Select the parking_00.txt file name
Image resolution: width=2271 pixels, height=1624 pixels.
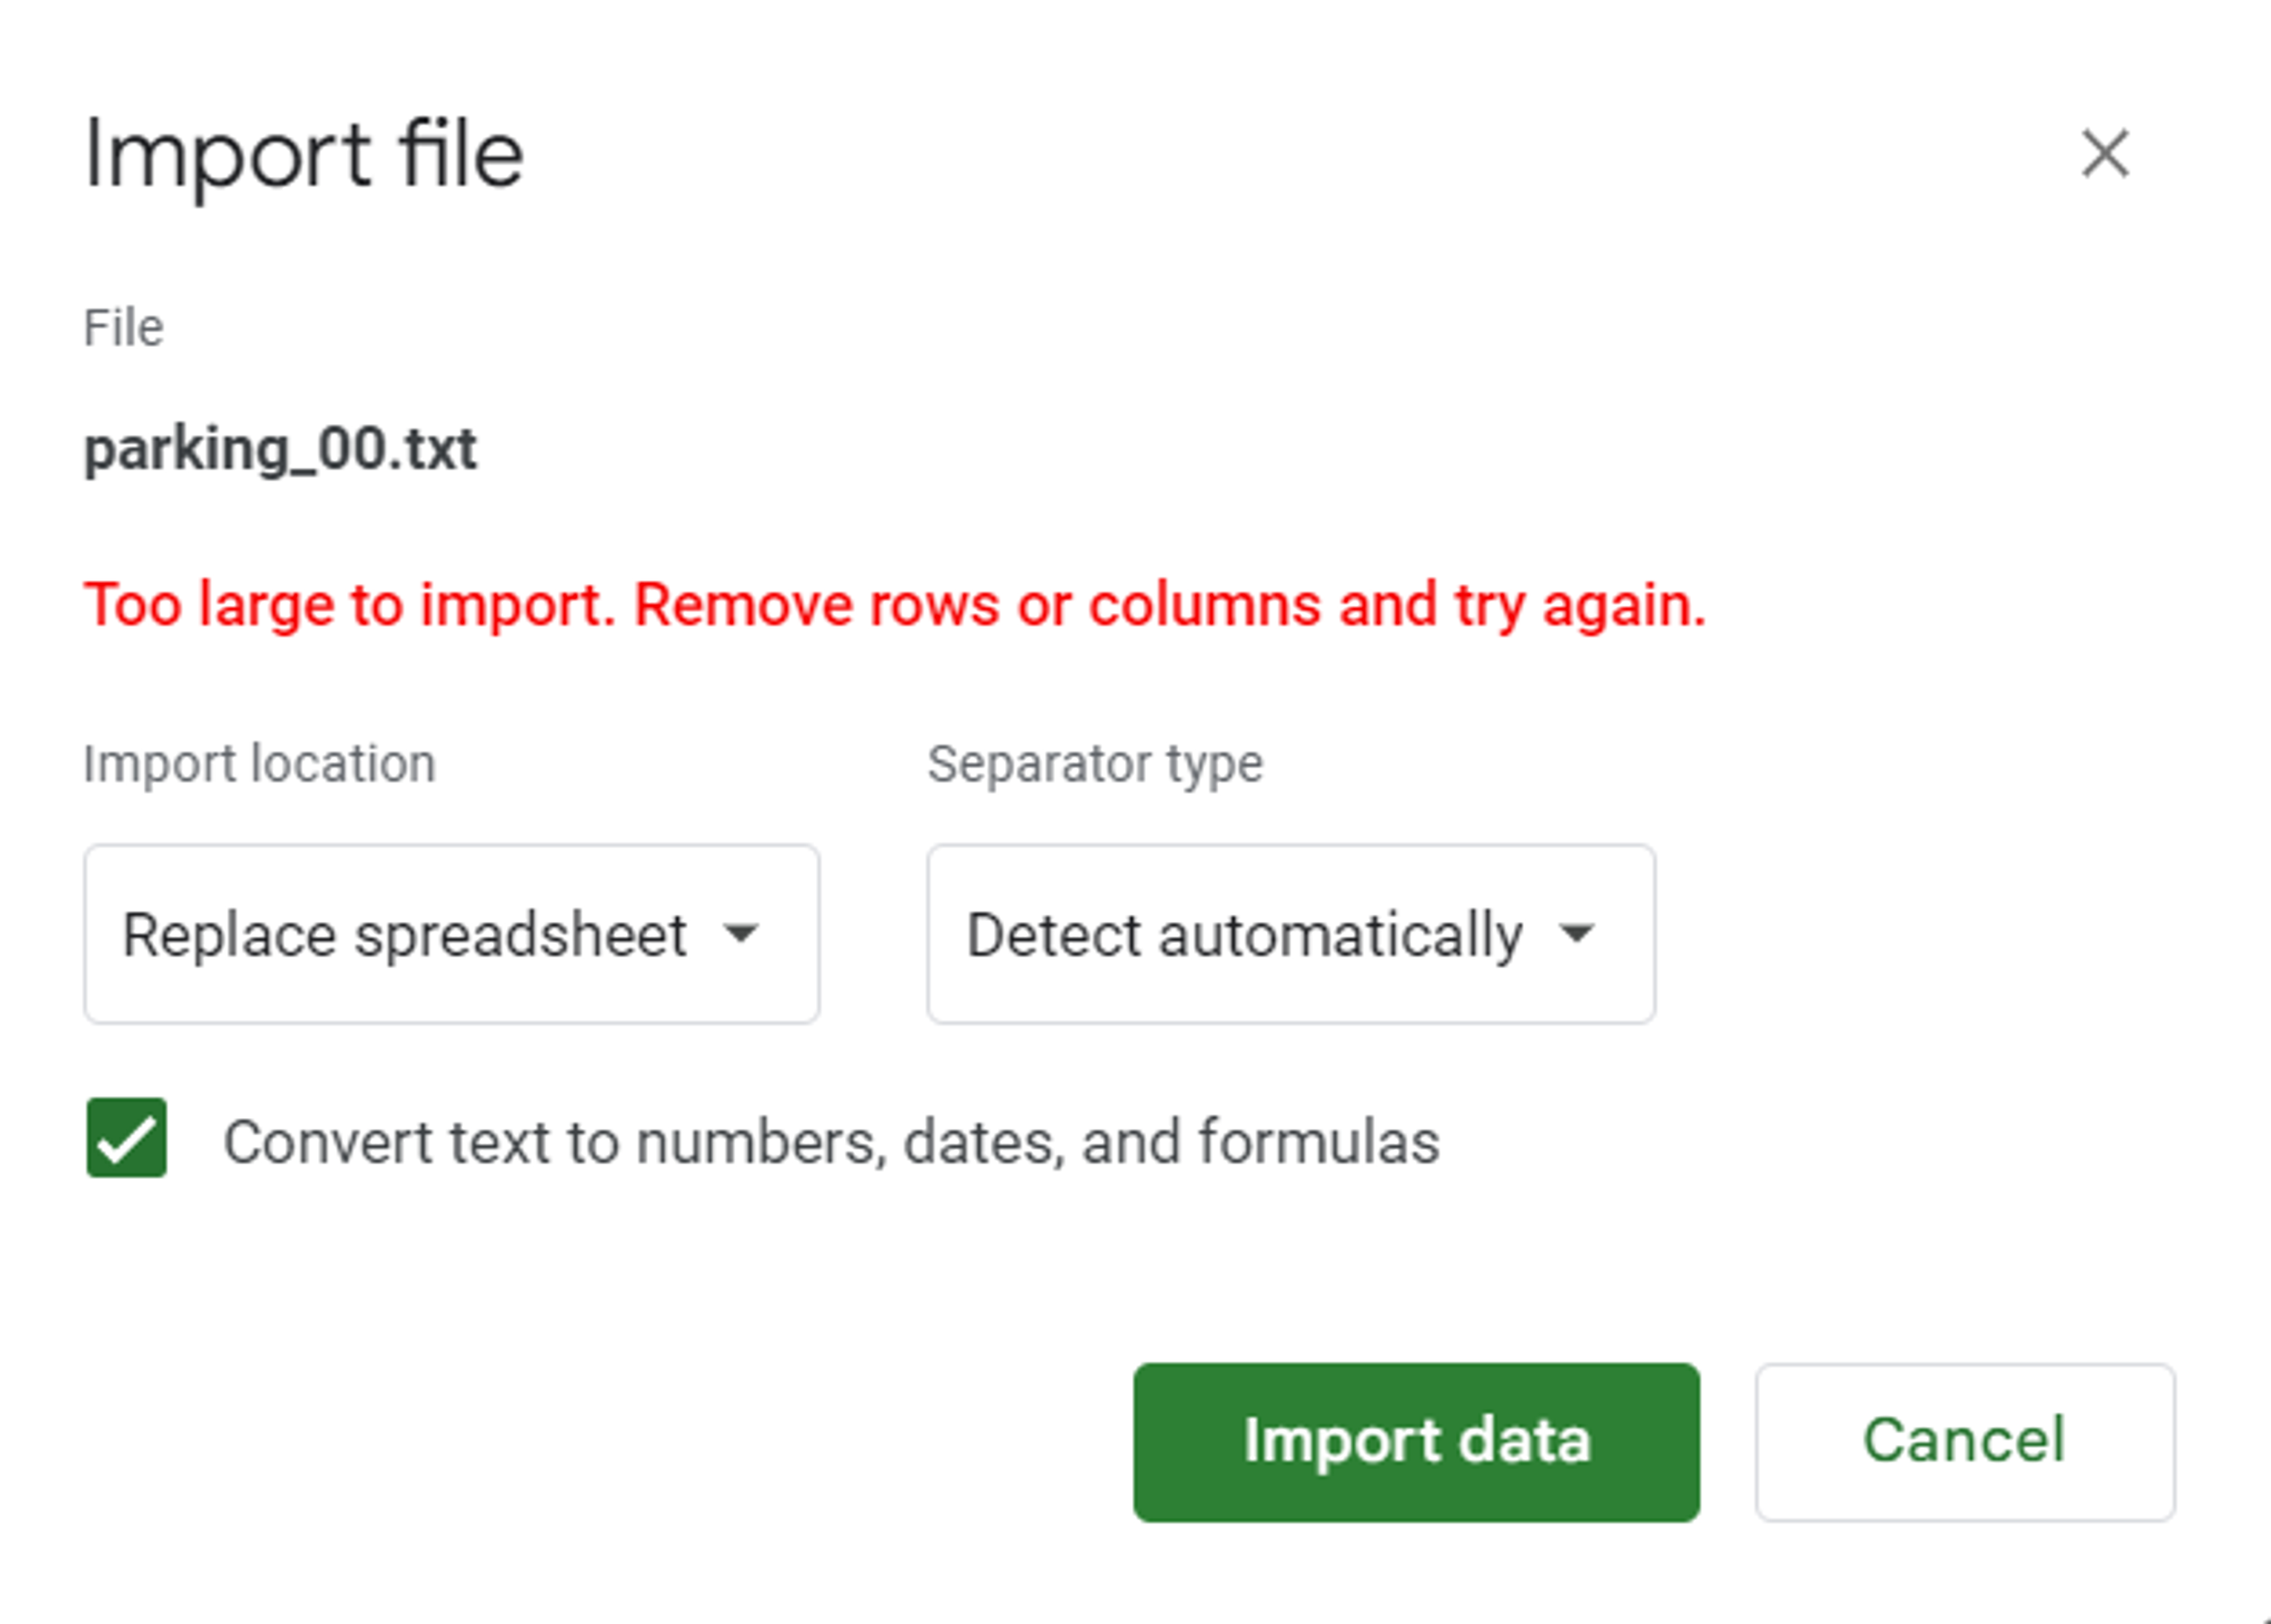[x=281, y=451]
